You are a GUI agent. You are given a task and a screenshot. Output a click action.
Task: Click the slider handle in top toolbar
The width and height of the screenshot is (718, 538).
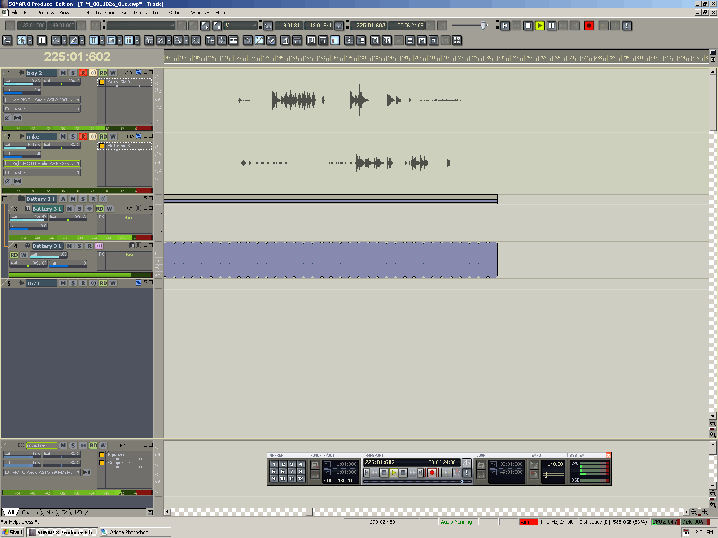point(483,26)
